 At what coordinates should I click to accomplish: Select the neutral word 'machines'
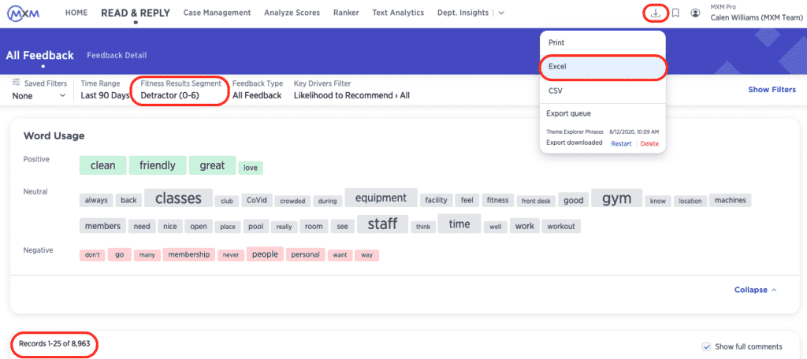(731, 201)
